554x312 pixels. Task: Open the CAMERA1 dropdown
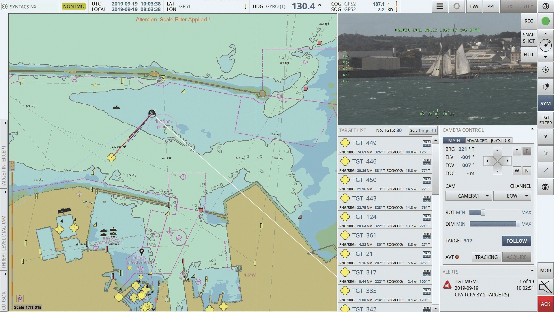coord(468,196)
